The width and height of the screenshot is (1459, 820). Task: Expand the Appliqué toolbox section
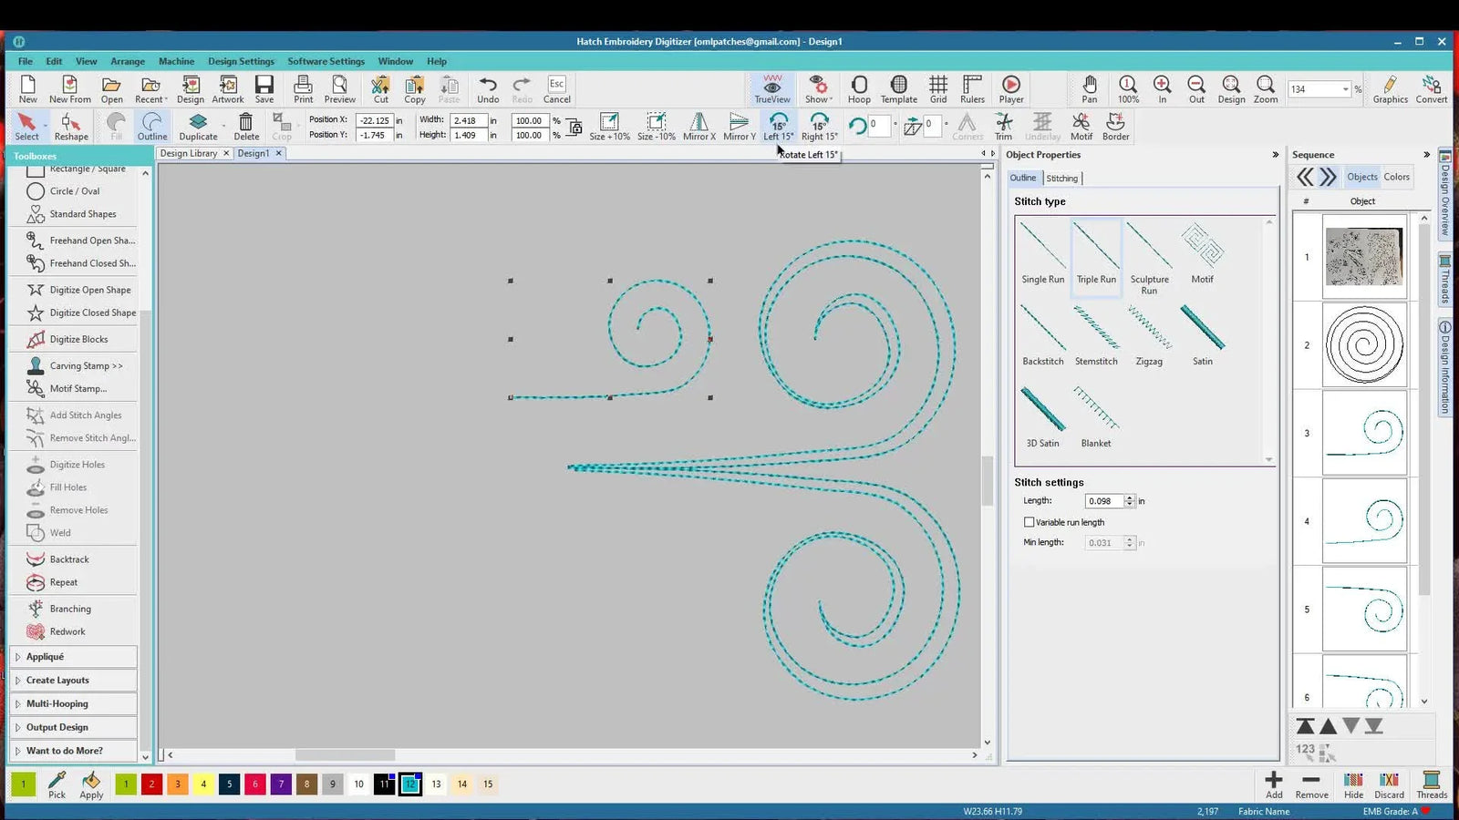pos(44,656)
